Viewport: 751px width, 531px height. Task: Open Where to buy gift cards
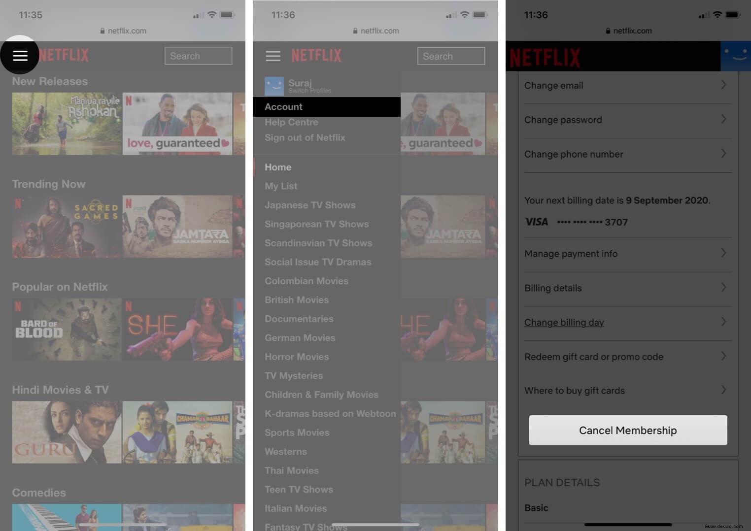tap(575, 391)
